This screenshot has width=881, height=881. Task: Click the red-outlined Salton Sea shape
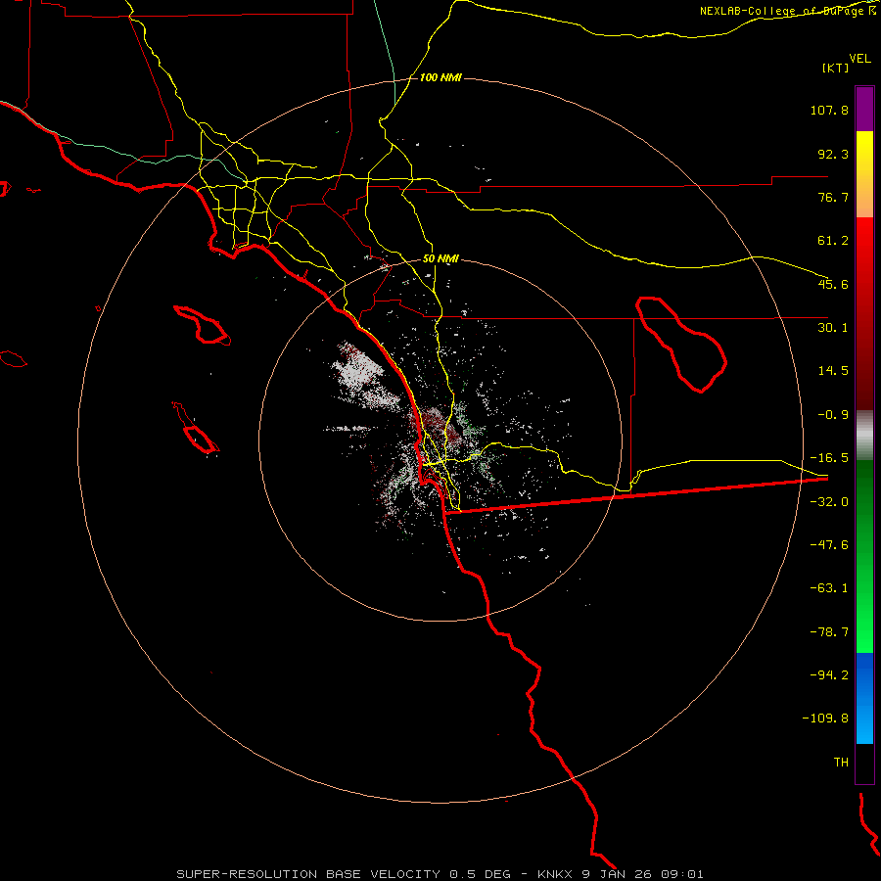[x=681, y=345]
